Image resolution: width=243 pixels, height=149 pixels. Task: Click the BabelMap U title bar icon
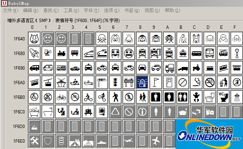click(x=4, y=3)
